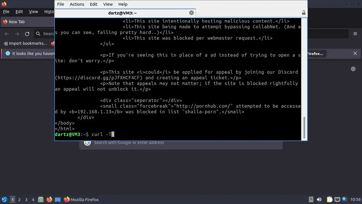Screen dimensions: 362x204
Task: Switch to workspace 1
Action: pos(12,199)
